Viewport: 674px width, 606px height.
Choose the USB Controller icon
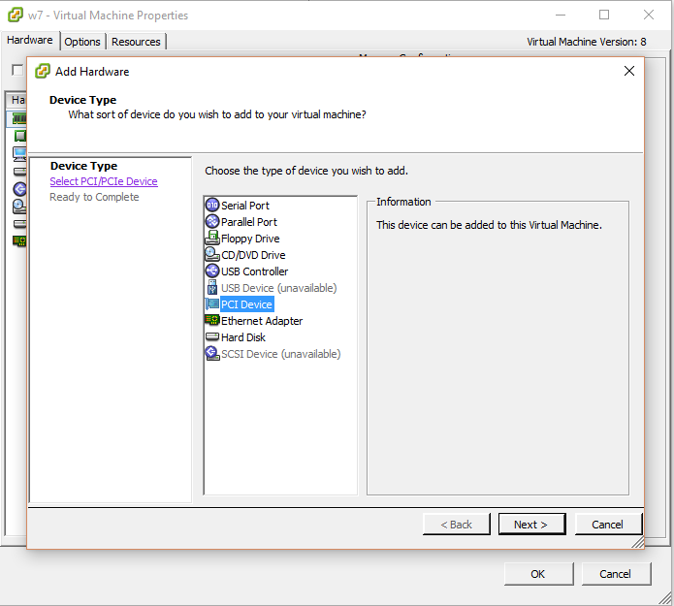click(x=212, y=271)
